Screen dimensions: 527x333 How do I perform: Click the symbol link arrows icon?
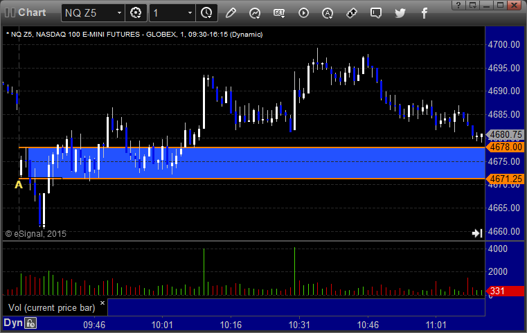(x=352, y=13)
